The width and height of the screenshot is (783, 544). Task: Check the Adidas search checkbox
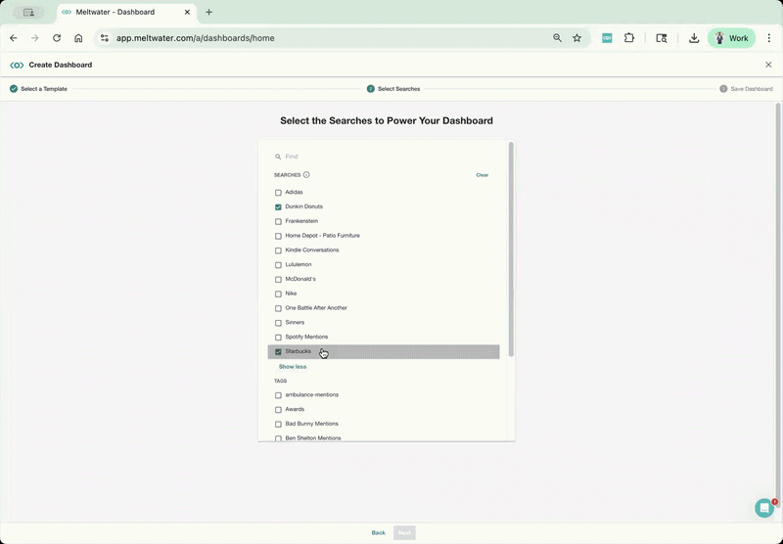click(x=278, y=193)
